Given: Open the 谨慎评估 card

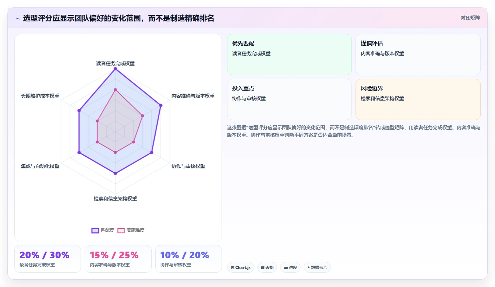Looking at the screenshot, I should click(418, 55).
